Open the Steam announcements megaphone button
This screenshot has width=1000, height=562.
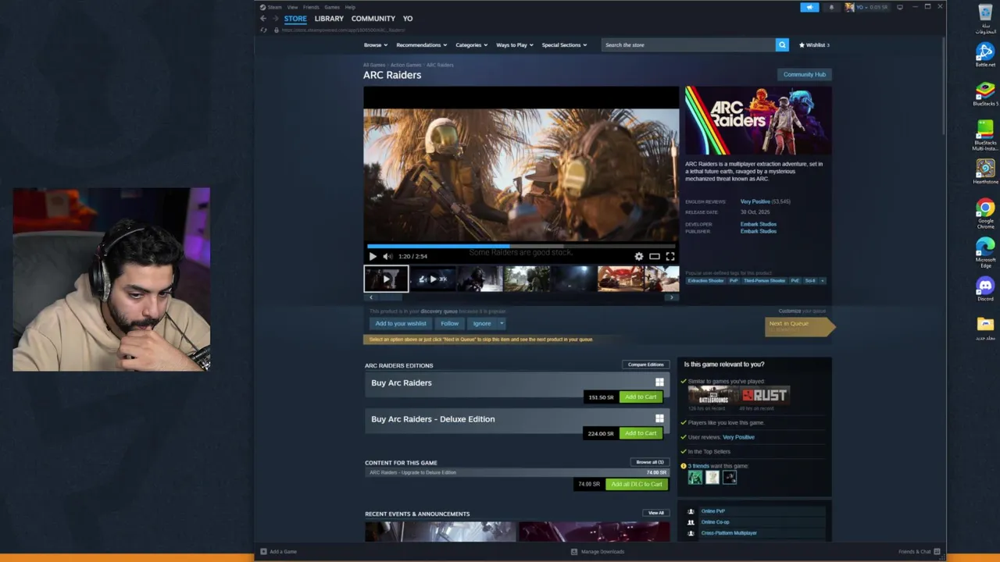(809, 7)
